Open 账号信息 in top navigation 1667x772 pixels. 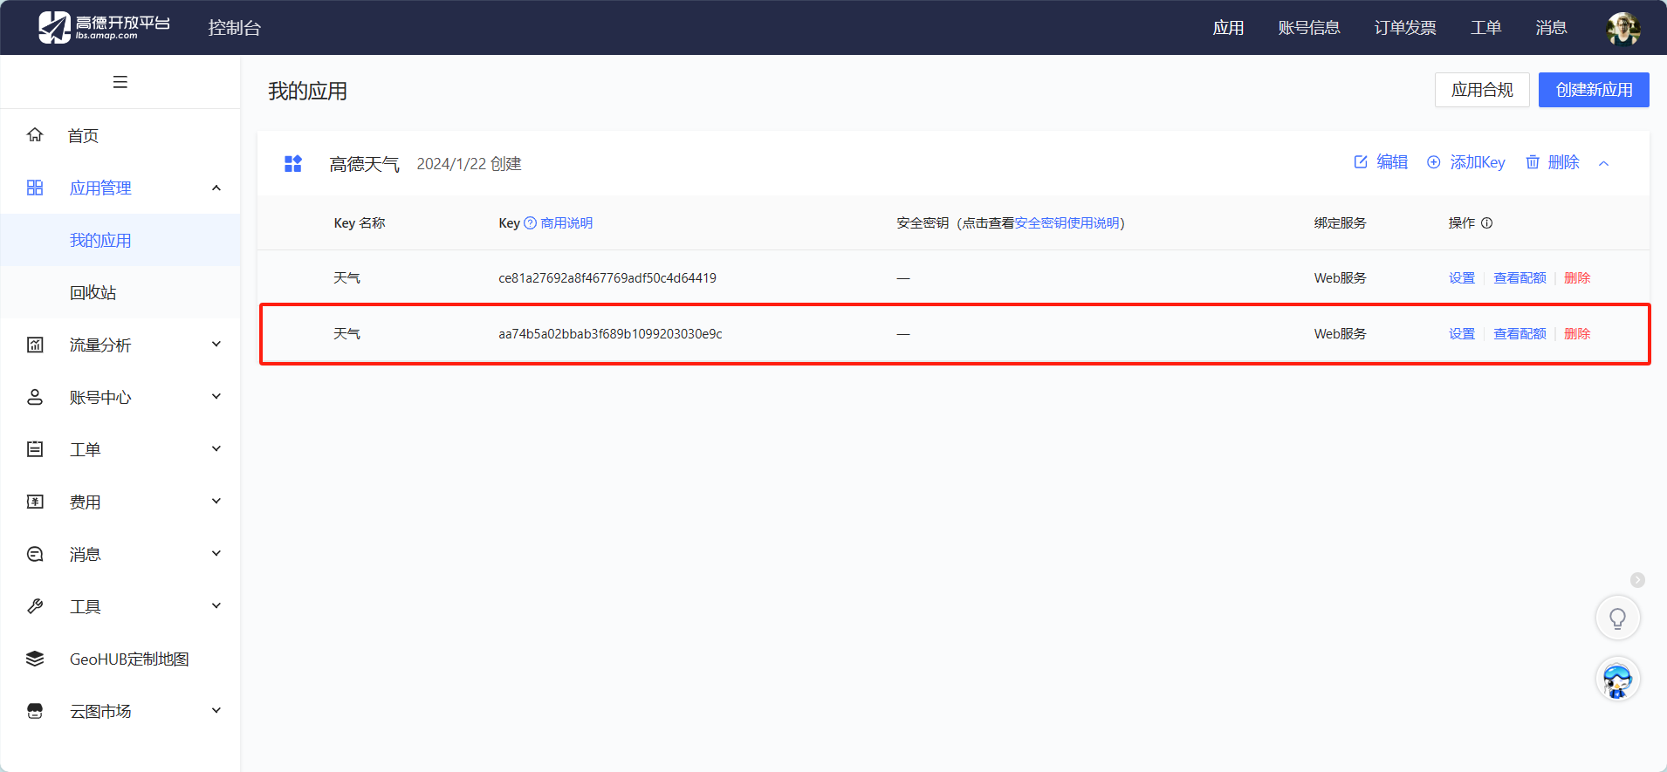click(x=1309, y=28)
